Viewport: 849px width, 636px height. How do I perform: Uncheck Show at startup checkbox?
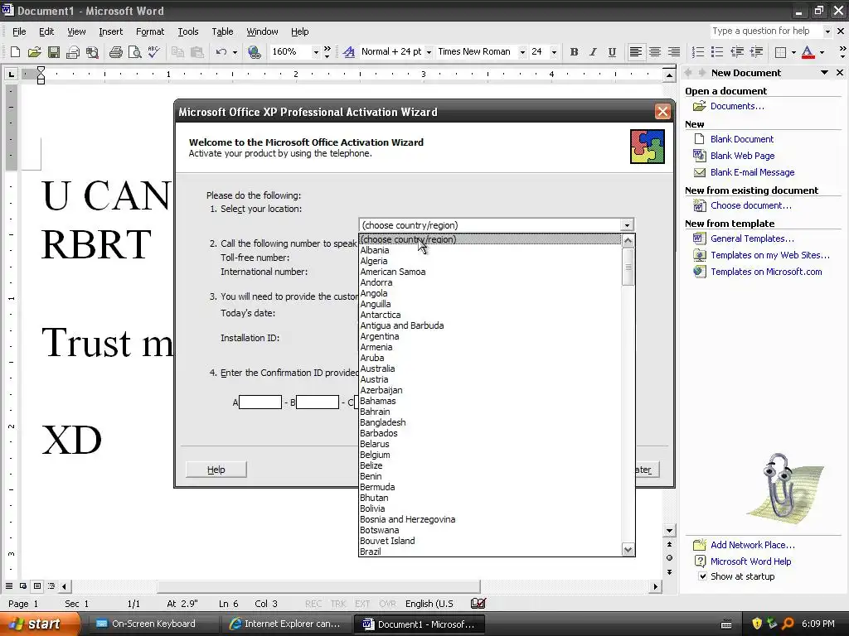tap(702, 576)
